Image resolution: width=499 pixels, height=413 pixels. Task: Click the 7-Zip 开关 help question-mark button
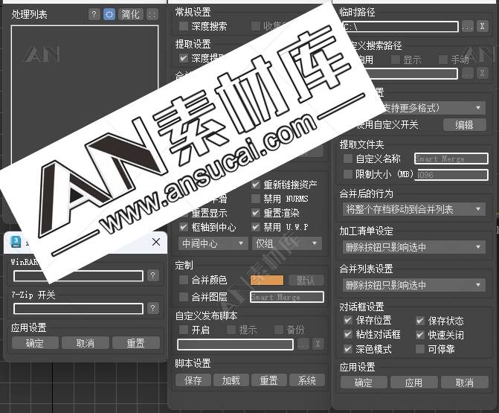tap(153, 308)
